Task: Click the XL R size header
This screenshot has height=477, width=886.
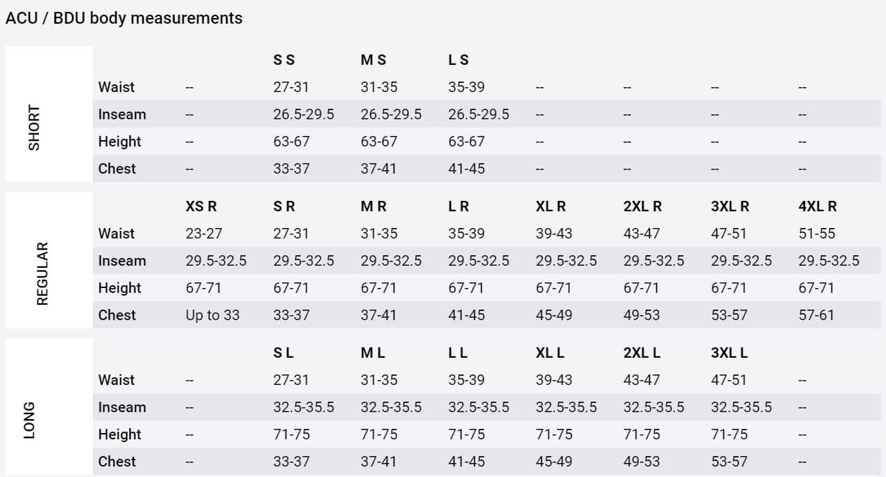Action: click(x=551, y=206)
